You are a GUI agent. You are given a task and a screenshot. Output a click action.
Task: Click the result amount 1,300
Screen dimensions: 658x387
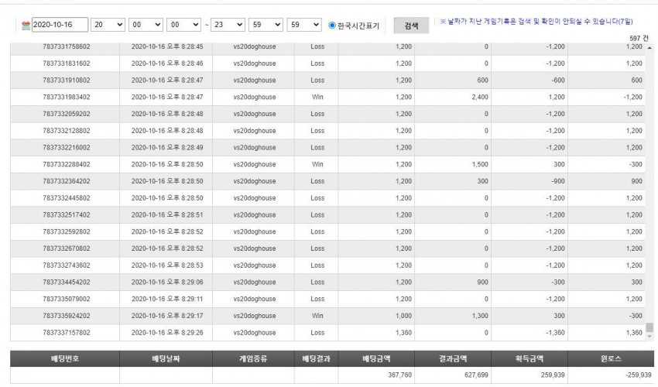pyautogui.click(x=480, y=315)
